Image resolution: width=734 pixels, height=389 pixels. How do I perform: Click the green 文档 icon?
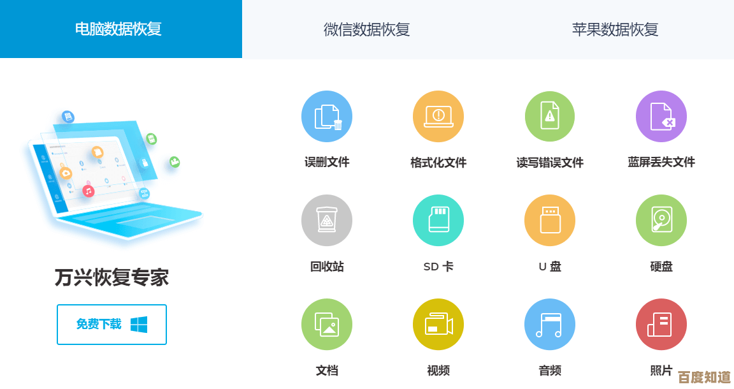coord(327,325)
